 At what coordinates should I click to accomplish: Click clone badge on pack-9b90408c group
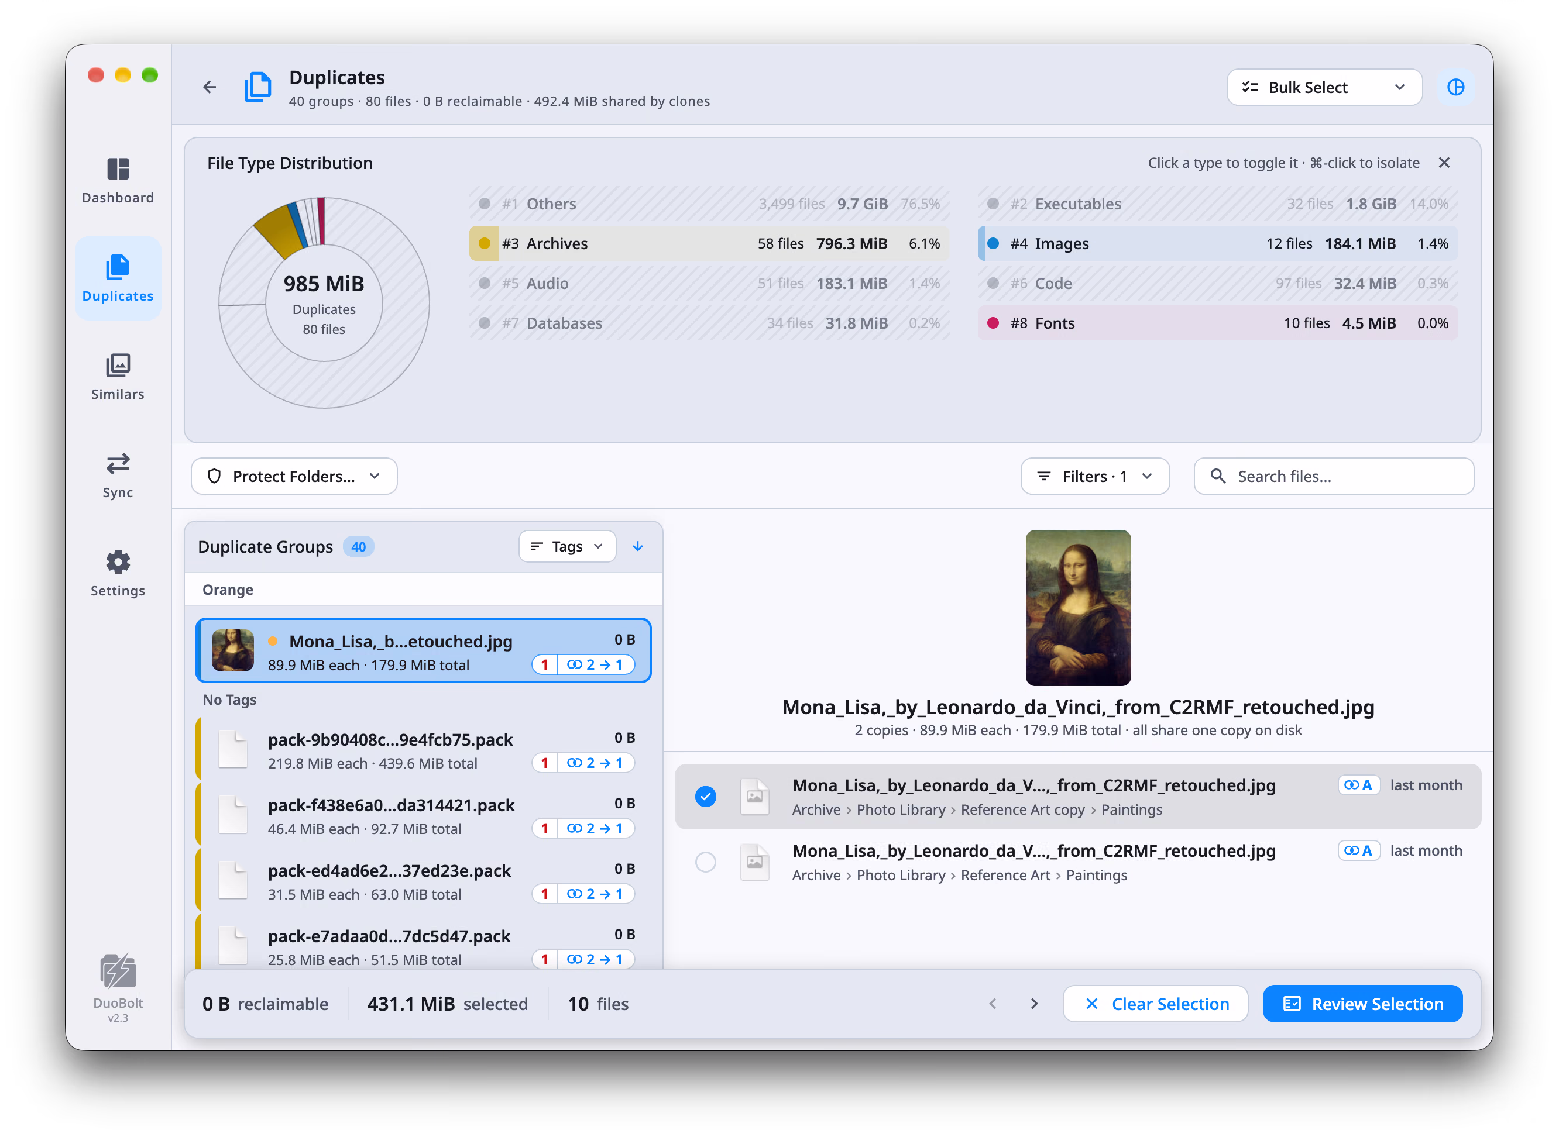pyautogui.click(x=596, y=763)
